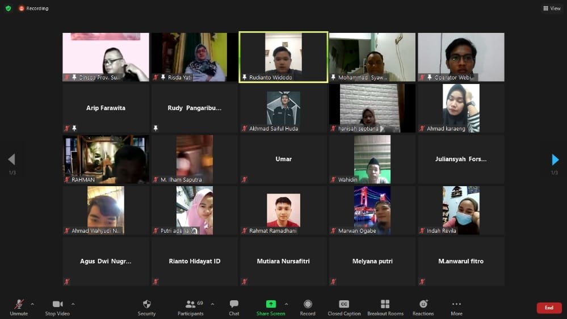Viewport: 567px width, 319px height.
Task: Click pin icon on Arip Farawita tile
Action: (74, 128)
